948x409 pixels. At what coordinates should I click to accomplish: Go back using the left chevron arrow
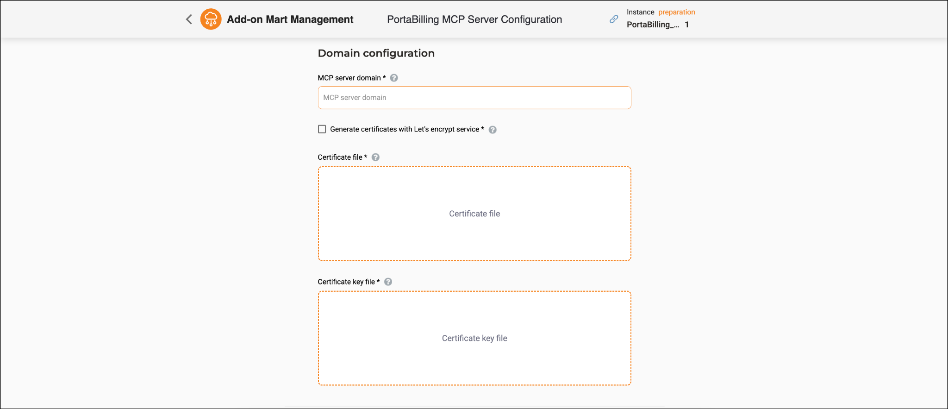click(189, 19)
